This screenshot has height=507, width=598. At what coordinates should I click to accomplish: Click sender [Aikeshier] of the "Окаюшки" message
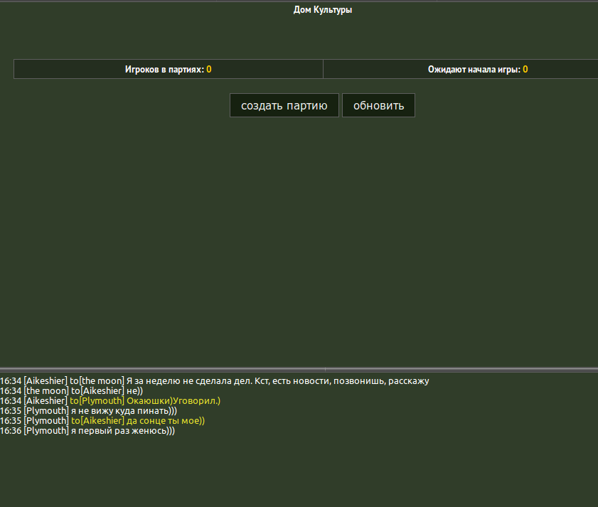[x=46, y=401]
